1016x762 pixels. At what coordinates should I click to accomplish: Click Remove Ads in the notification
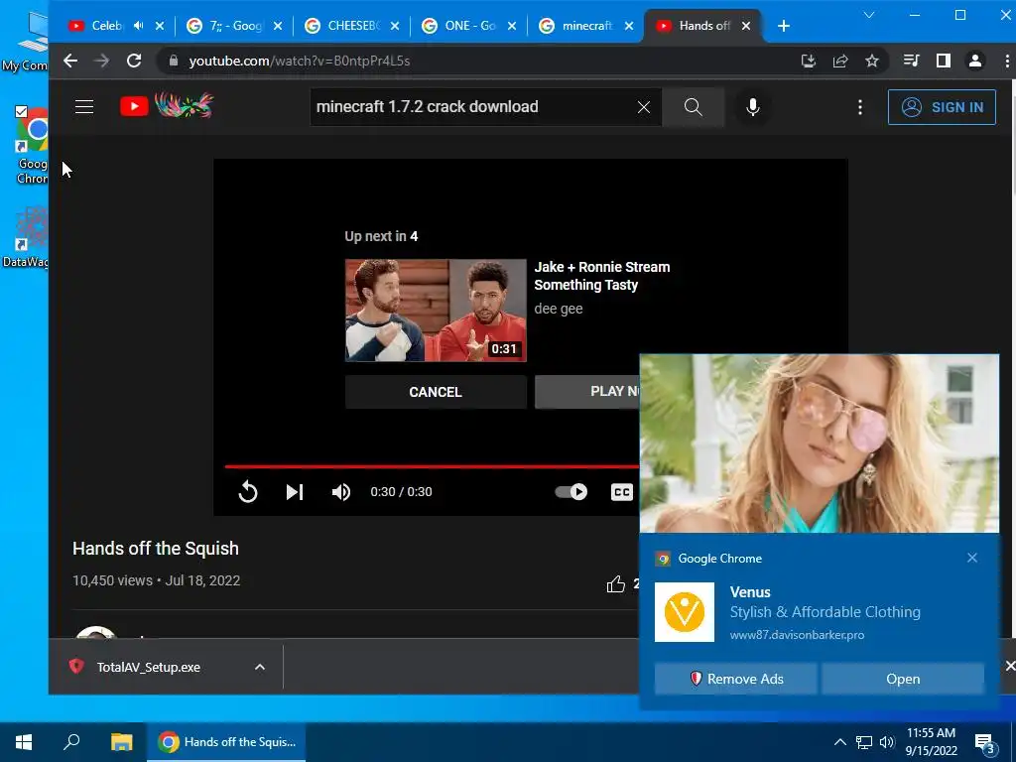pyautogui.click(x=736, y=679)
